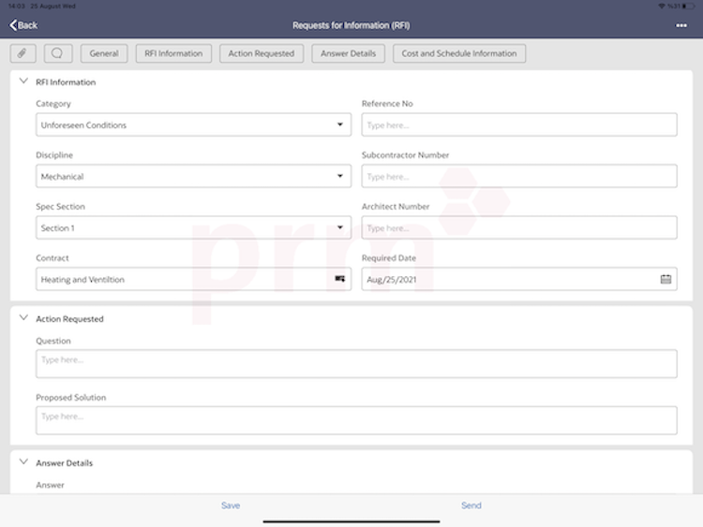Collapse the RFI Information section
Screen dimensions: 703x527
point(23,81)
